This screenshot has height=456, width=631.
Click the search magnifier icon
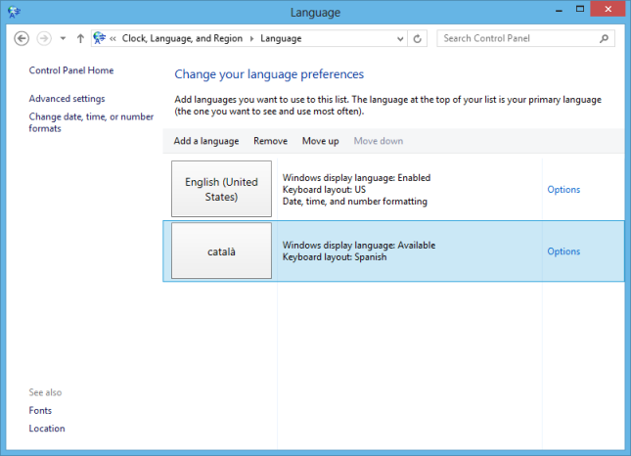[x=604, y=38]
